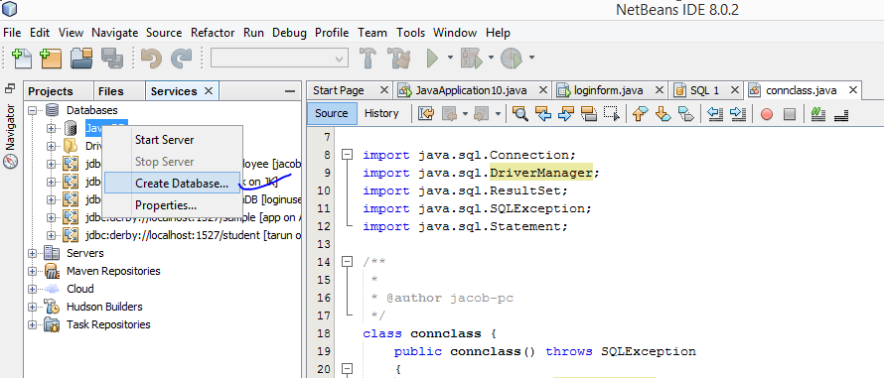Expand the Task Repositories node
This screenshot has height=378, width=884.
coord(32,325)
